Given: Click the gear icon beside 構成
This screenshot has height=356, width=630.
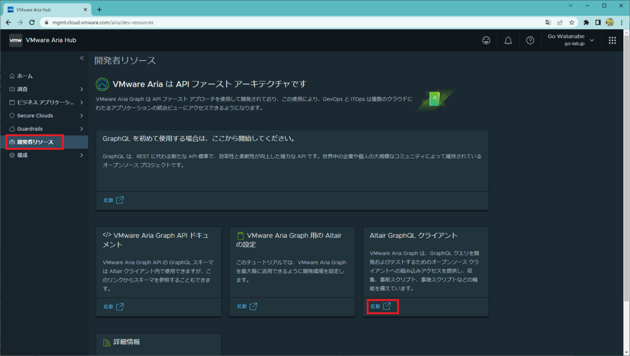Looking at the screenshot, I should point(12,155).
